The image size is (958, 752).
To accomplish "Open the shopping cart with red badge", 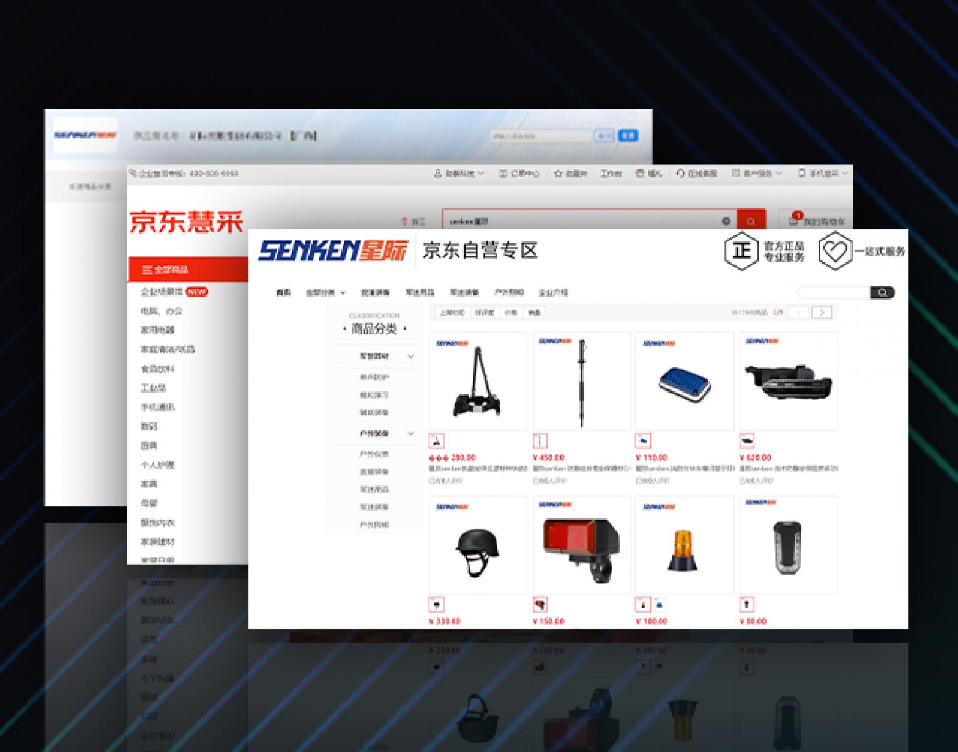I will tap(815, 221).
